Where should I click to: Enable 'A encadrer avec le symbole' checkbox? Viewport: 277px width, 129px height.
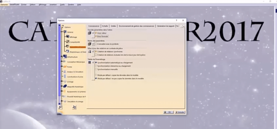(x=96, y=44)
